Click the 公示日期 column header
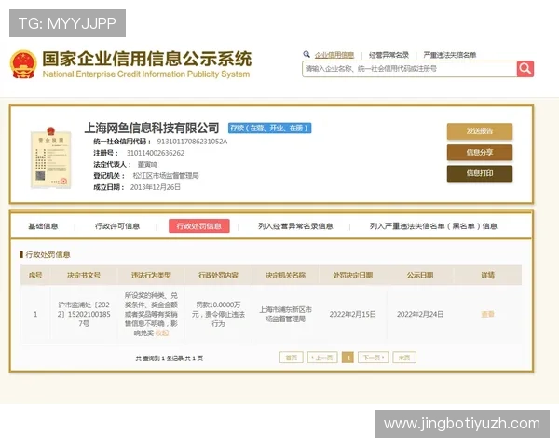The height and width of the screenshot is (447, 559). (x=420, y=276)
